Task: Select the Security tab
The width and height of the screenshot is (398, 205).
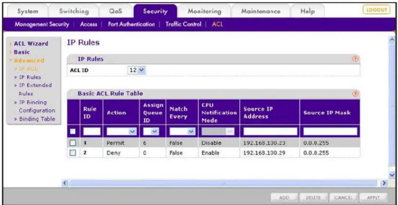Action: coord(156,11)
